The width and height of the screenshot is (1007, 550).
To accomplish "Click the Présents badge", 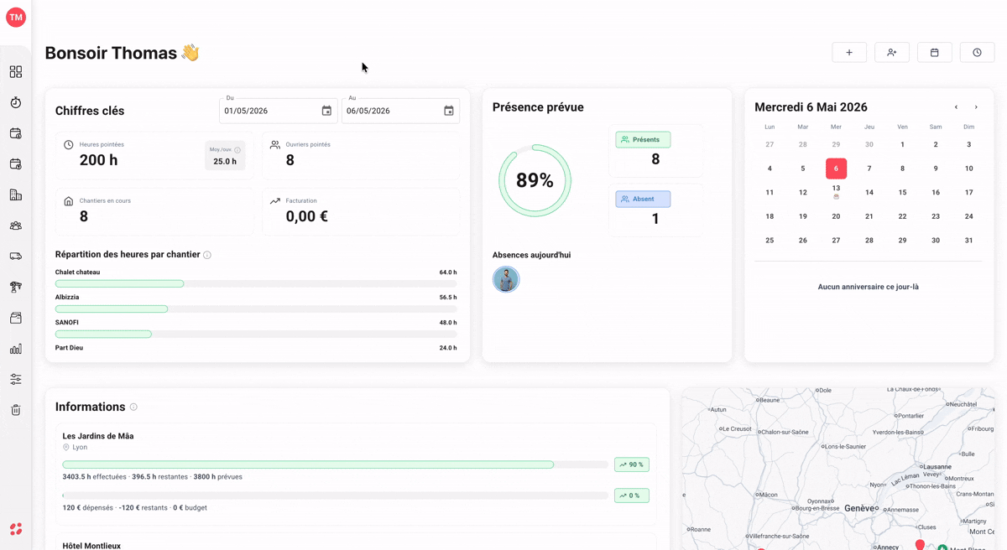I will 643,140.
